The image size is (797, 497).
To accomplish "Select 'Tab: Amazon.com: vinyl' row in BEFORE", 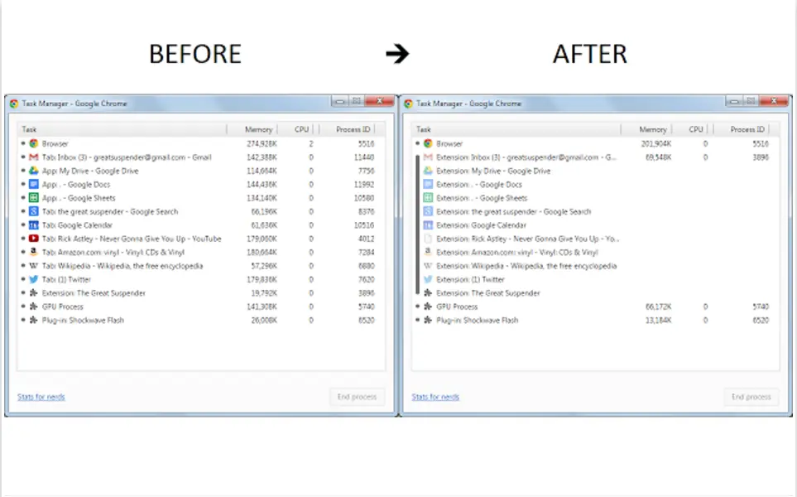I will point(201,252).
